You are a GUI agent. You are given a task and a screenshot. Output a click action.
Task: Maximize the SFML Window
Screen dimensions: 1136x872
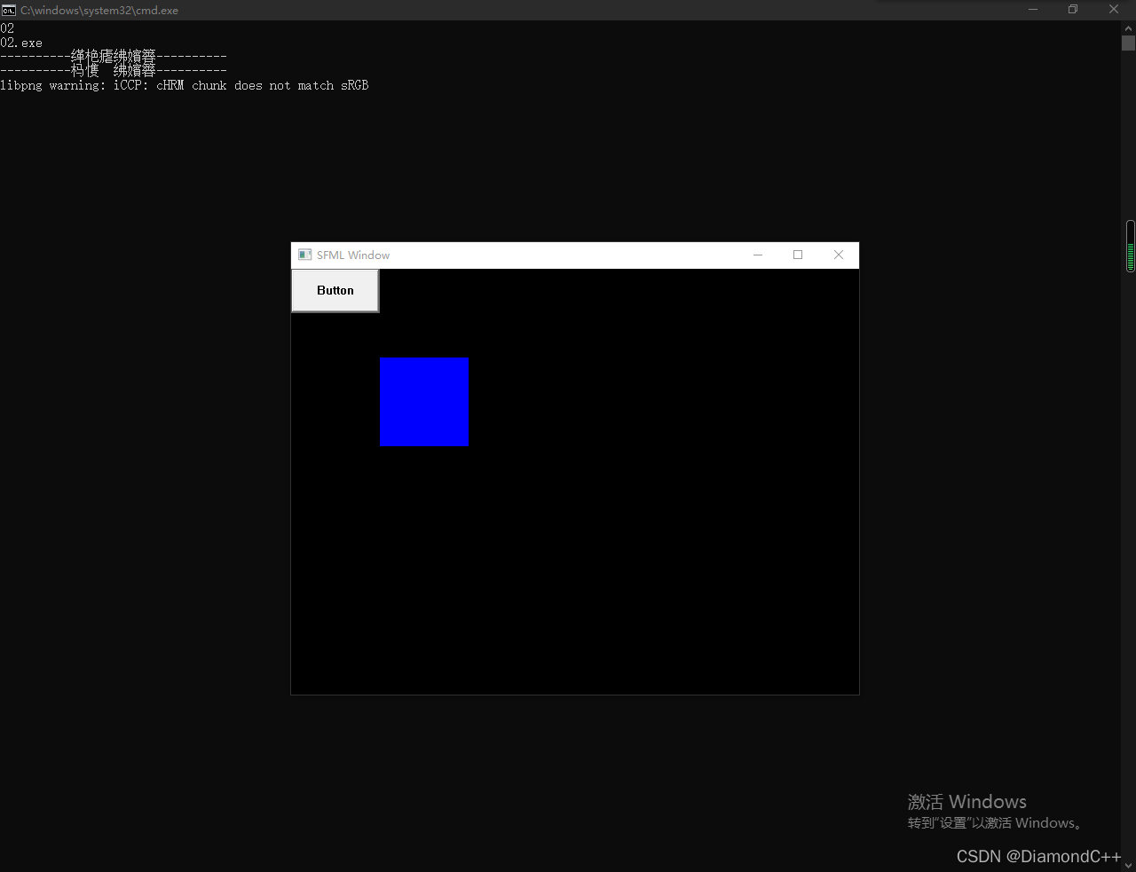tap(798, 255)
